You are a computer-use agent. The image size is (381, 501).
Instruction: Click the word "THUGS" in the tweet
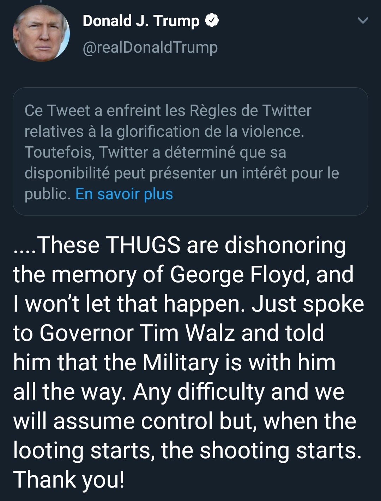(x=143, y=245)
